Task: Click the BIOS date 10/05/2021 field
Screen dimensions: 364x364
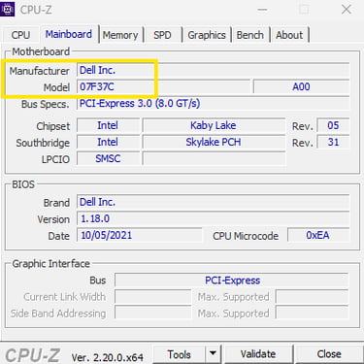Action: (x=140, y=235)
